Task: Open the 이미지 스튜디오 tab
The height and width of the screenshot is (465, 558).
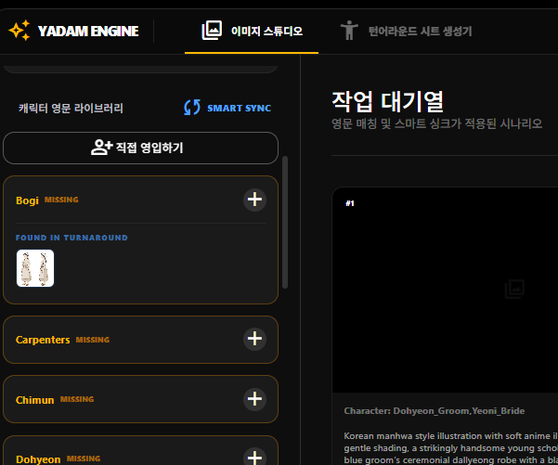Action: click(x=252, y=32)
